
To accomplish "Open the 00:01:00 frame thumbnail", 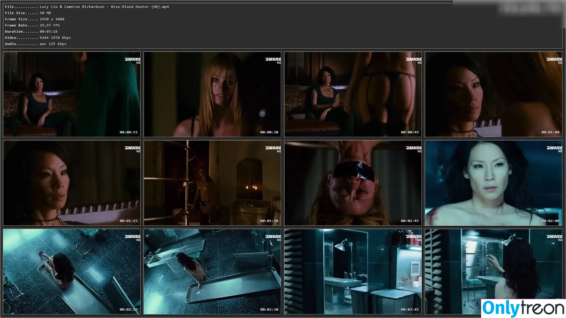I will pos(494,95).
